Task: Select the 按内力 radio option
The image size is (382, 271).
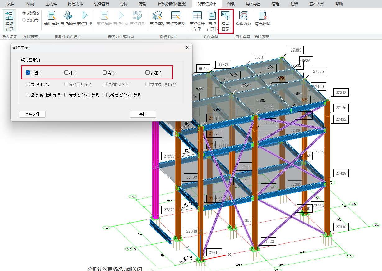Action: [x=24, y=20]
